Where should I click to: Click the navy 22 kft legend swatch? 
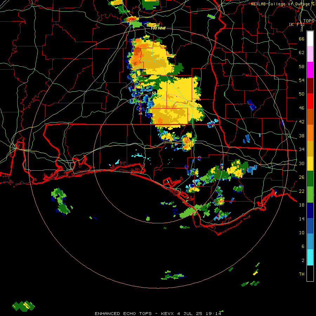[310, 210]
